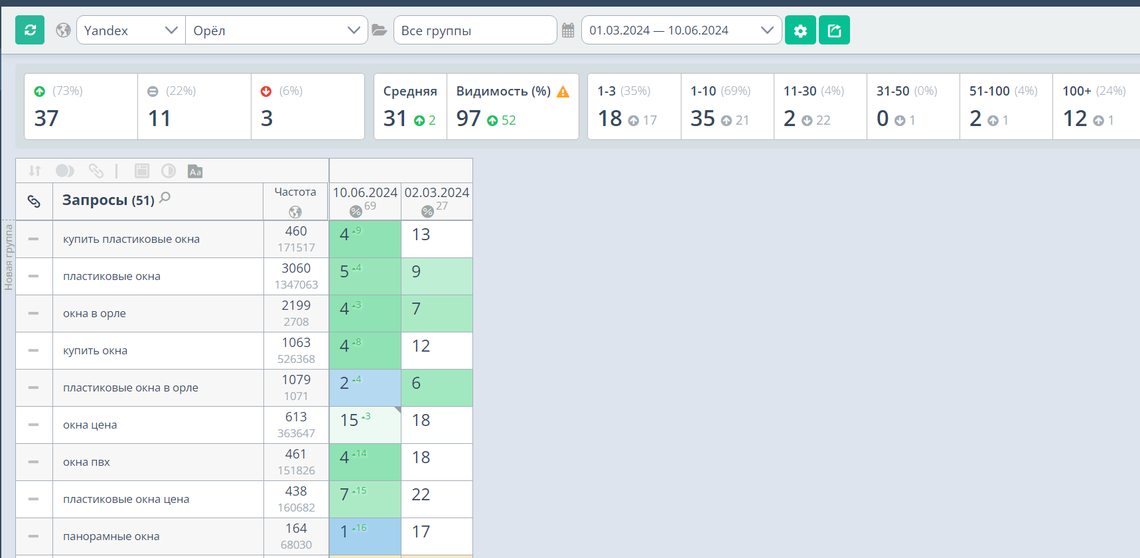
Task: Toggle minus marker for окна в орле
Action: click(x=34, y=313)
